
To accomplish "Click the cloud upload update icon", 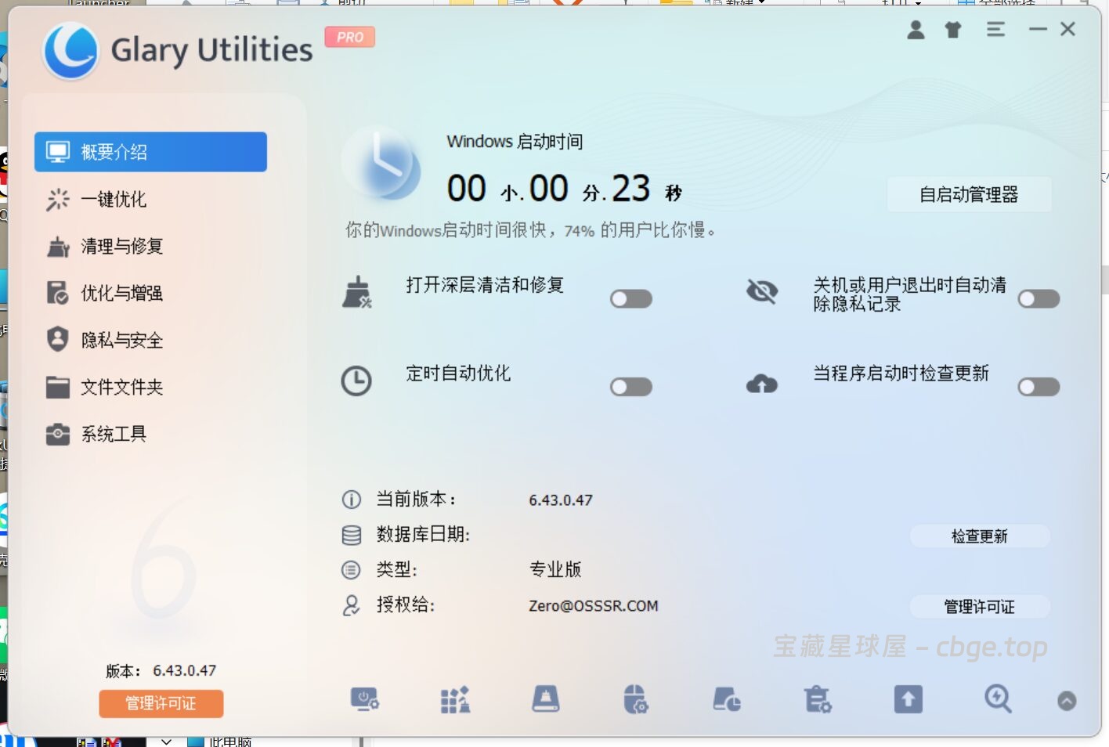I will 762,383.
